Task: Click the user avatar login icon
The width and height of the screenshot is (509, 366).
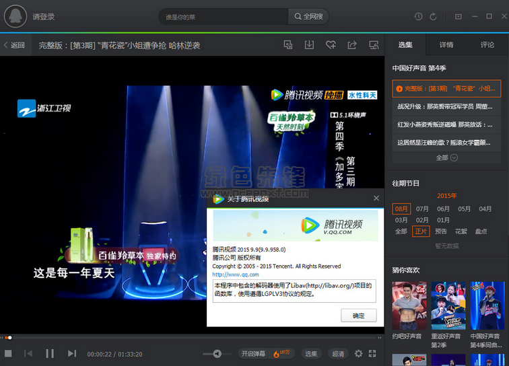Action: coord(15,16)
